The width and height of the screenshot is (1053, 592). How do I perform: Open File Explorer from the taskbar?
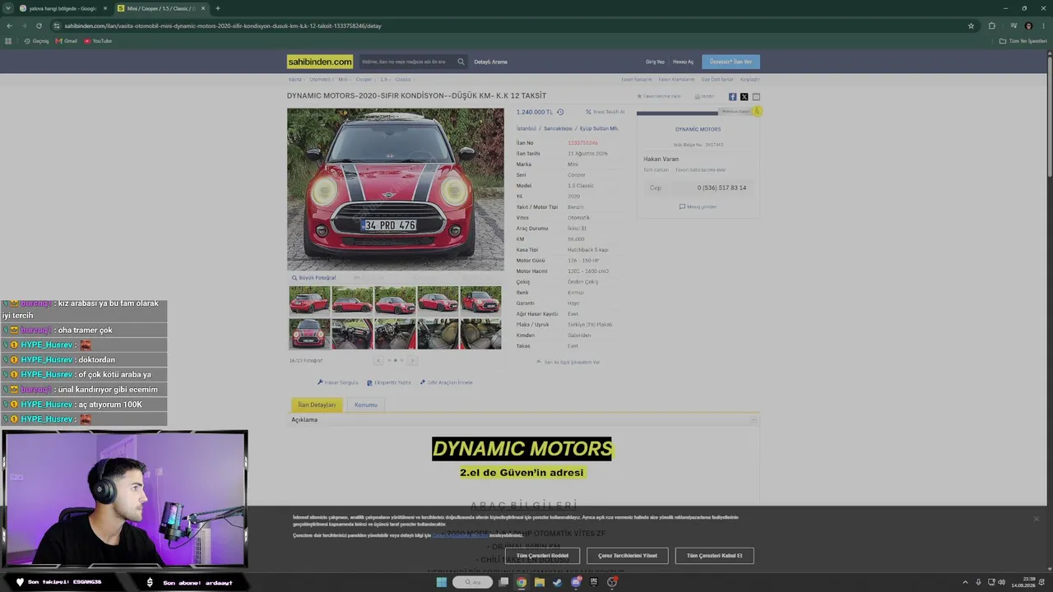[x=540, y=582]
